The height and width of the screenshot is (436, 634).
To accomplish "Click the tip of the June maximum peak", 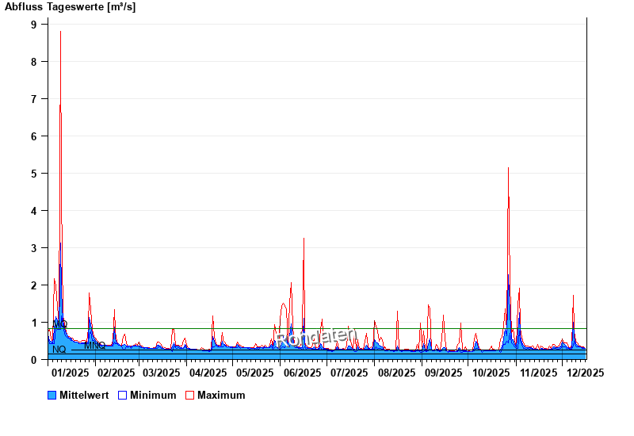I will tap(304, 238).
